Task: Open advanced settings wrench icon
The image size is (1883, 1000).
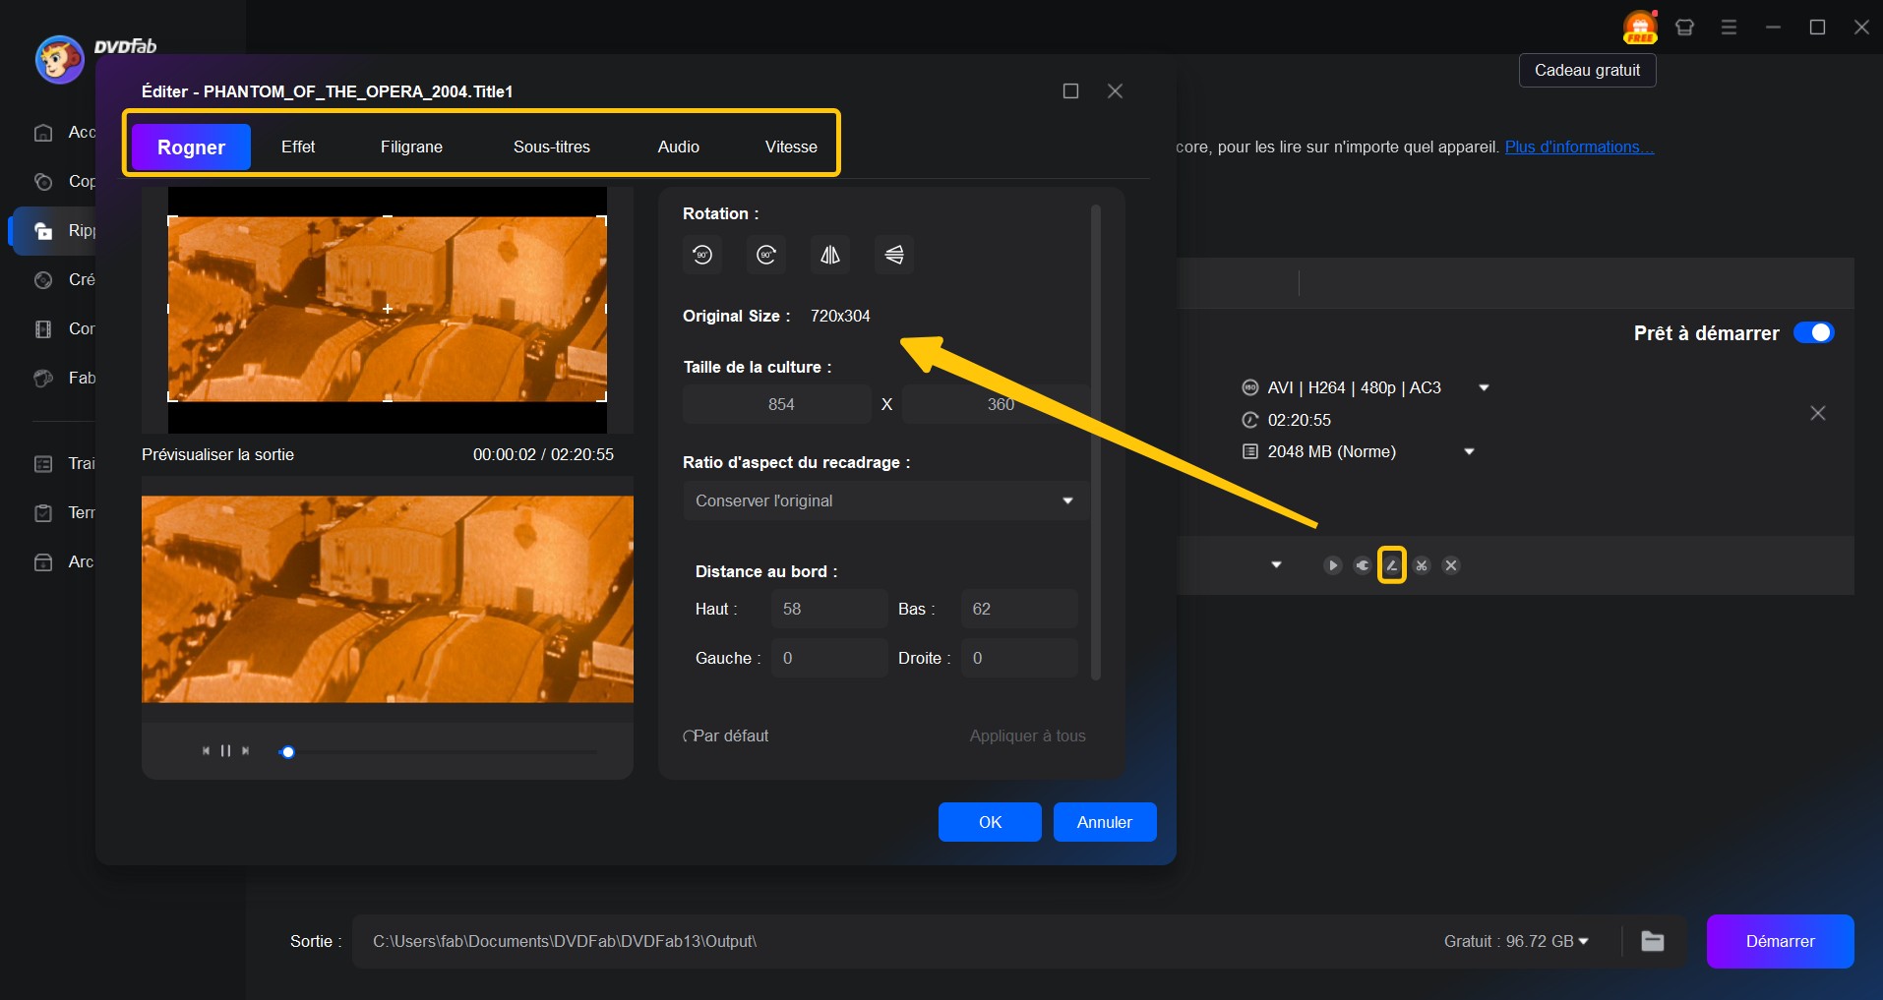Action: [1362, 565]
